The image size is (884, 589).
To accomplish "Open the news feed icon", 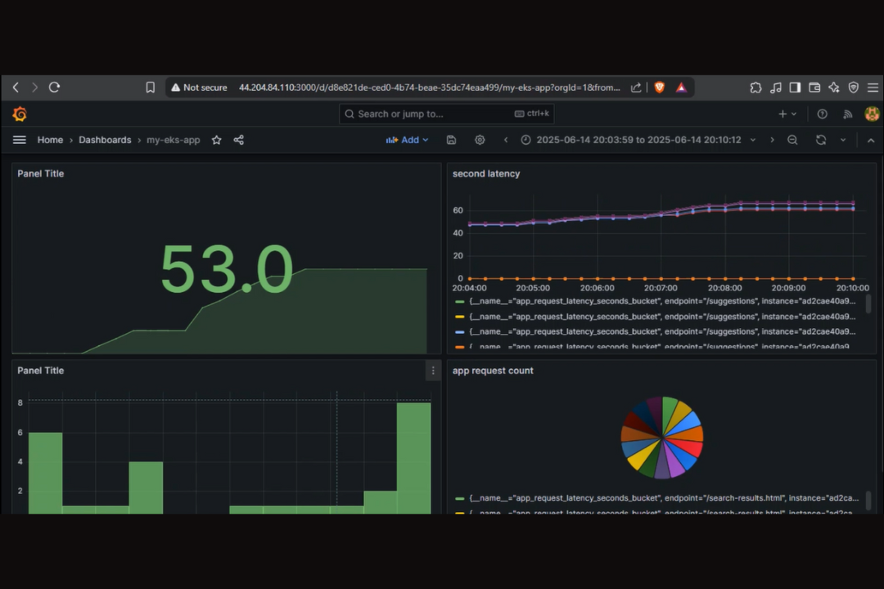I will pos(848,114).
